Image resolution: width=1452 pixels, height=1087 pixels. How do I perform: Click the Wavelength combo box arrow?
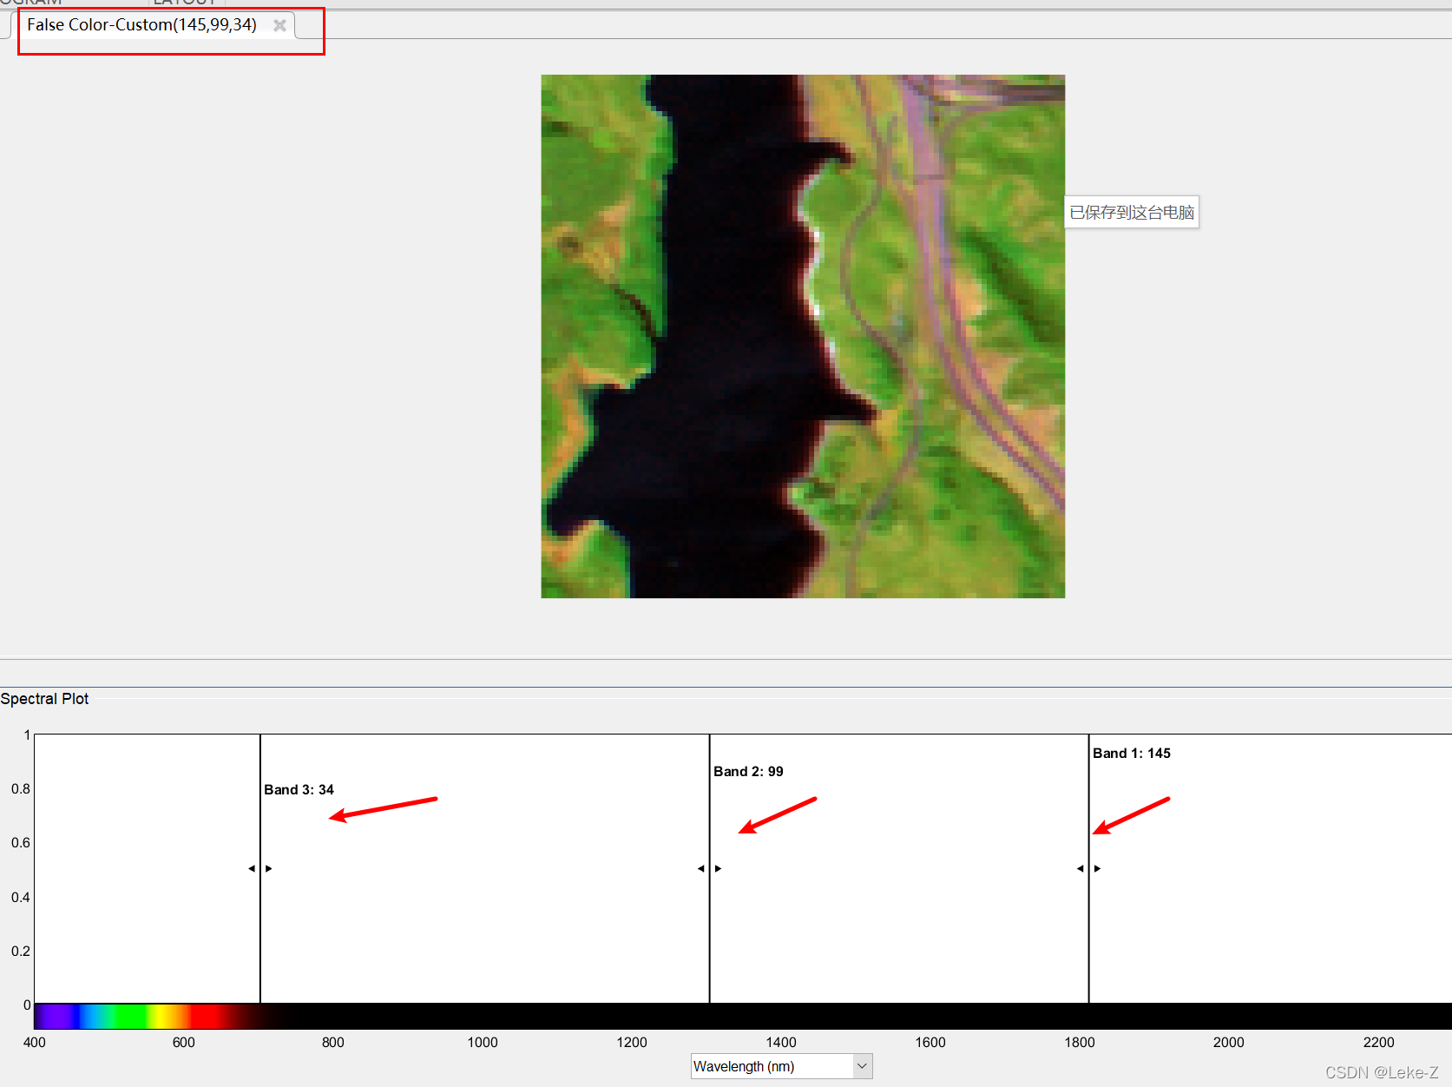pos(861,1066)
